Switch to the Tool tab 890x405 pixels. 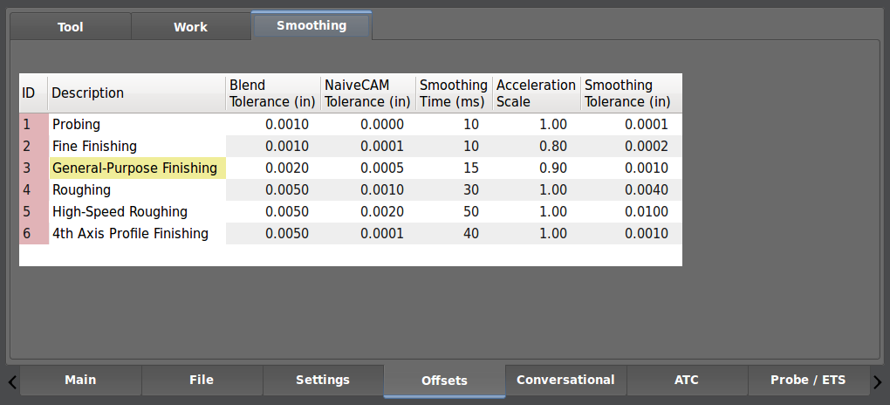(x=70, y=26)
